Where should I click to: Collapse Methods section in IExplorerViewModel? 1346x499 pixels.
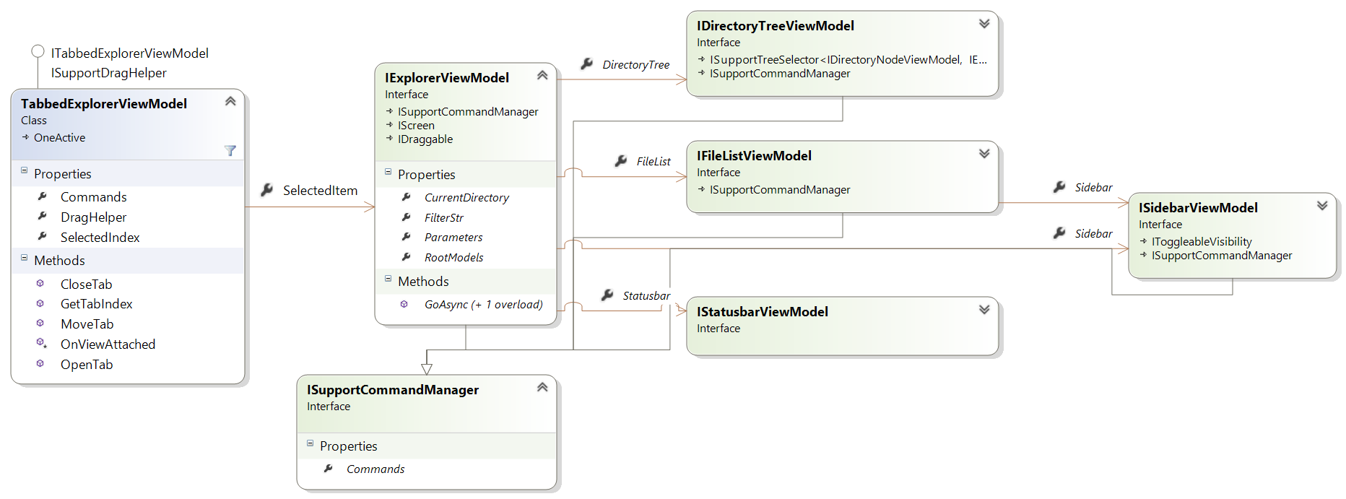(x=388, y=279)
